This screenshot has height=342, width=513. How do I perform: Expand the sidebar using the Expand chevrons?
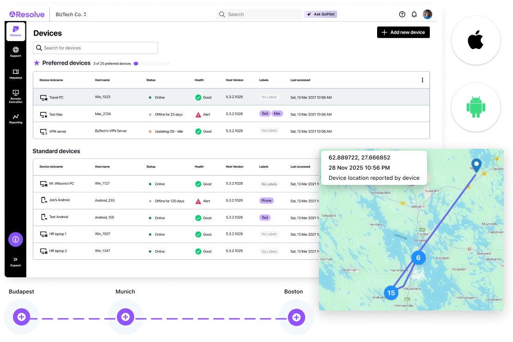15,260
